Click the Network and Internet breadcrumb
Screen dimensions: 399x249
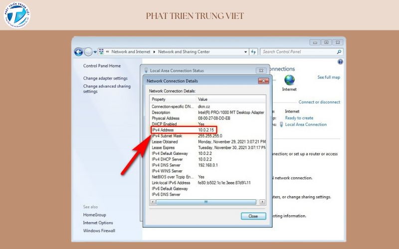pyautogui.click(x=132, y=52)
